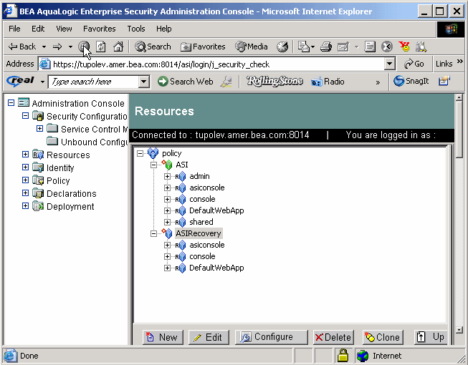Click the Discuss toolbar icon
Viewport: 468px width, 365px height.
[370, 47]
